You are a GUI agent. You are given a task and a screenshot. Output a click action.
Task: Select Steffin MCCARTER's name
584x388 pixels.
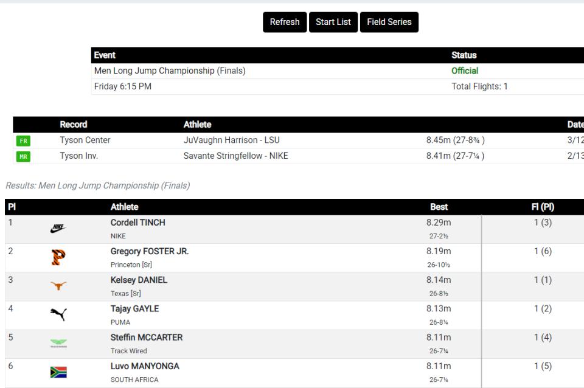point(146,337)
